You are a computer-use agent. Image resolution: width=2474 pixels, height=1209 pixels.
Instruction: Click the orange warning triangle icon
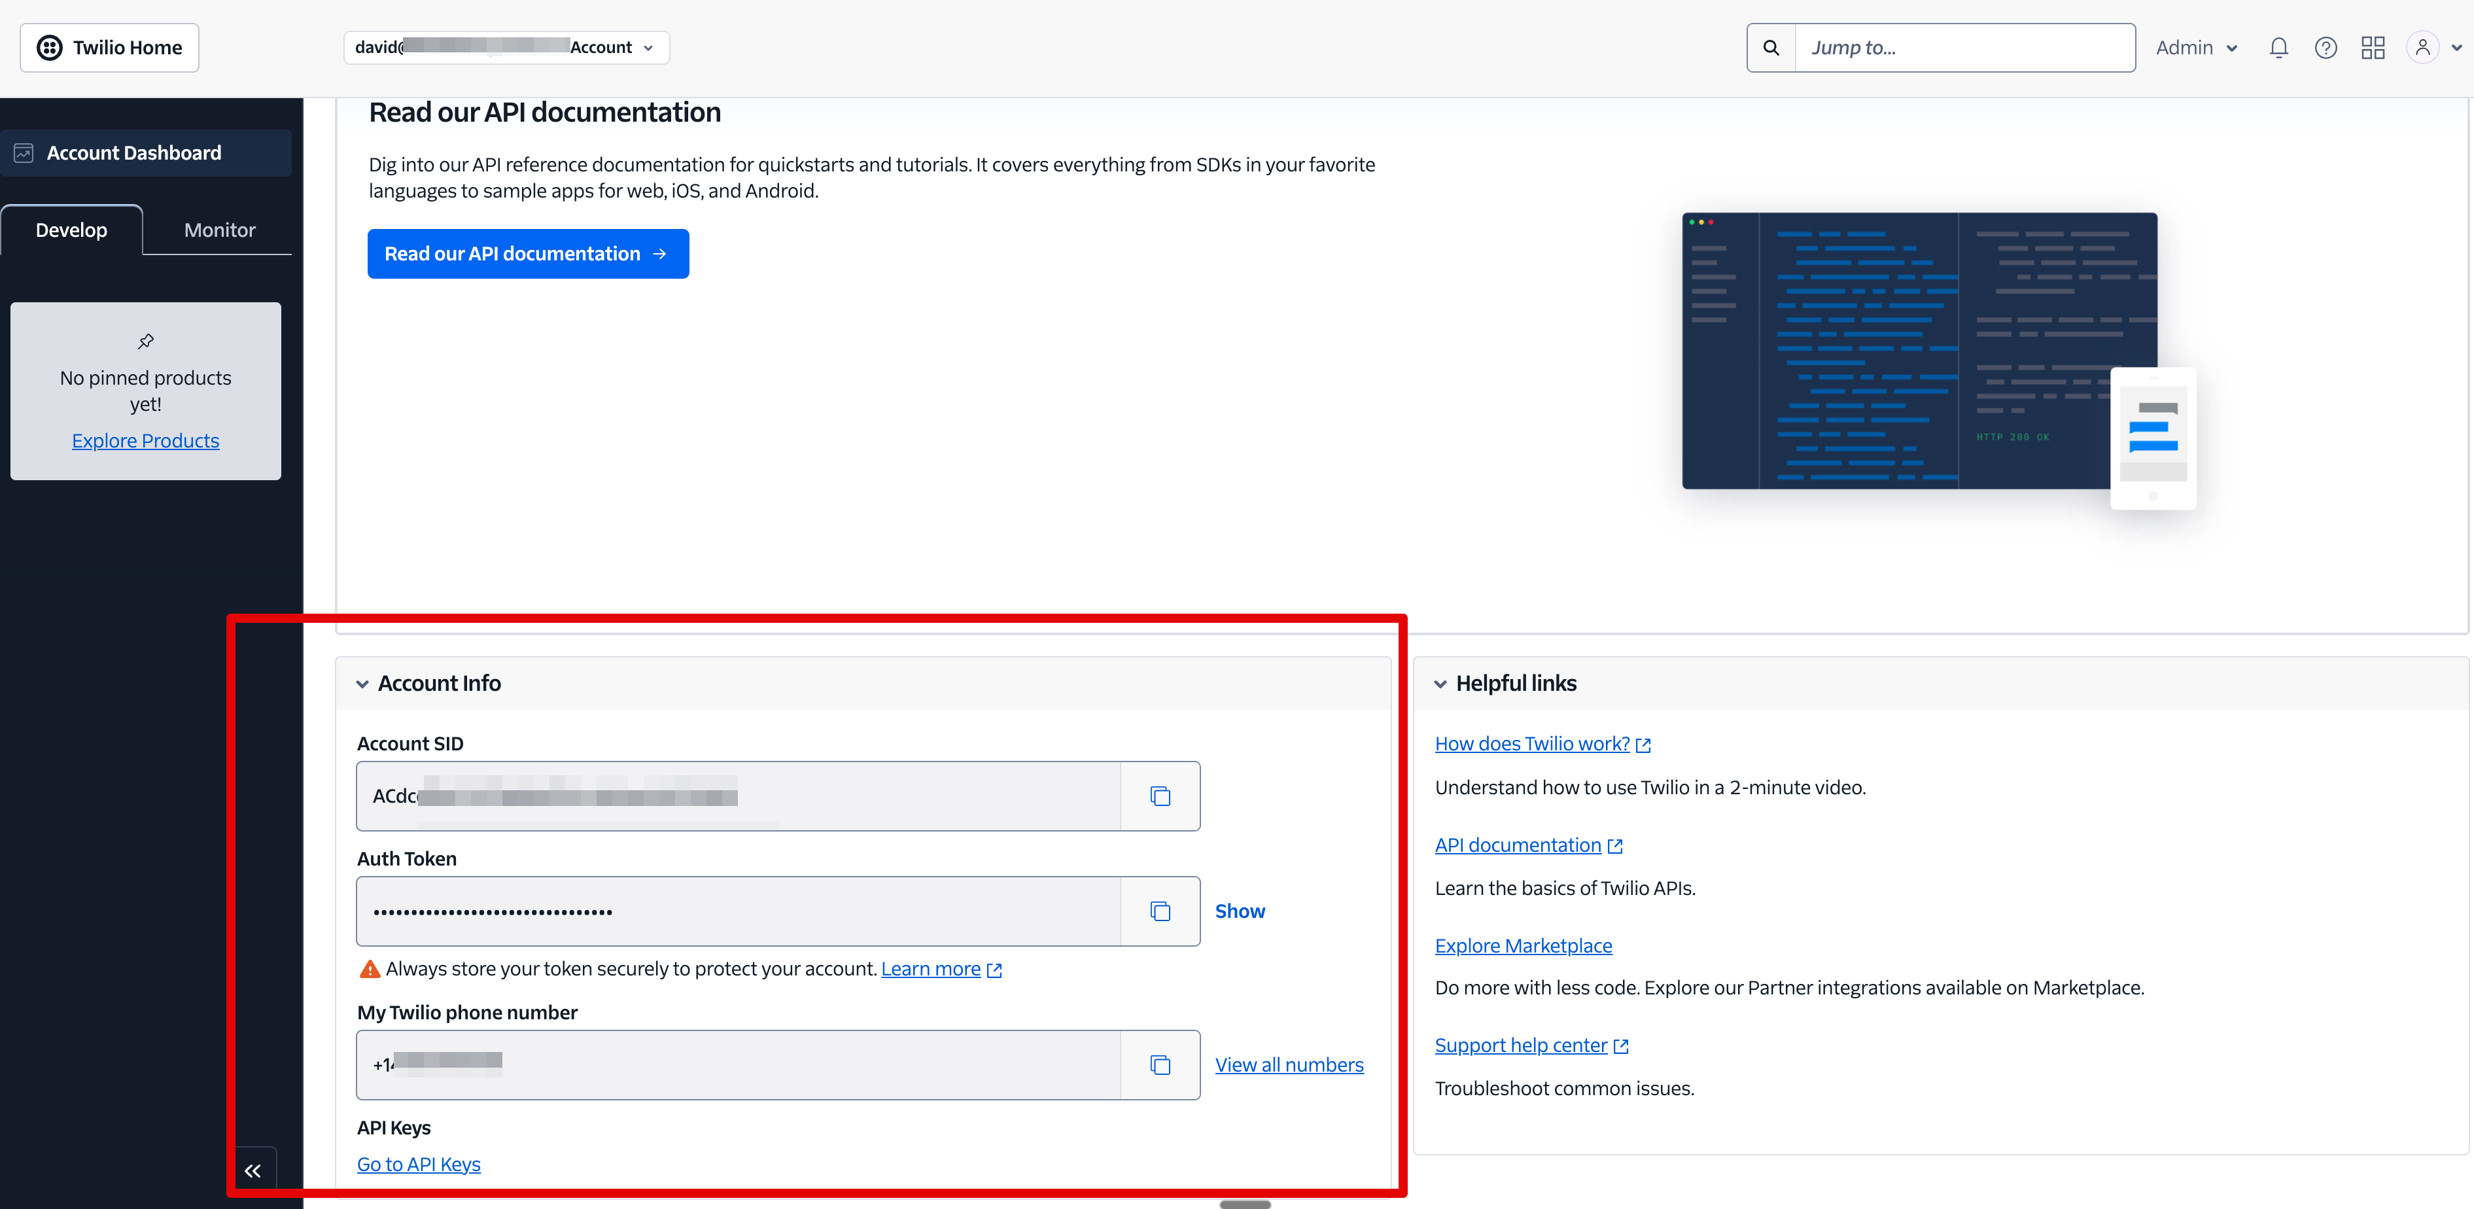pos(370,969)
